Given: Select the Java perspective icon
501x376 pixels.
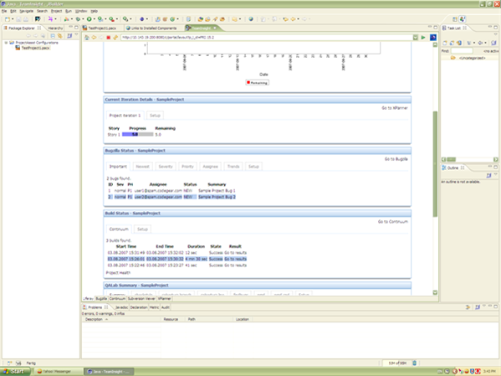Looking at the screenshot, I should pyautogui.click(x=463, y=19).
